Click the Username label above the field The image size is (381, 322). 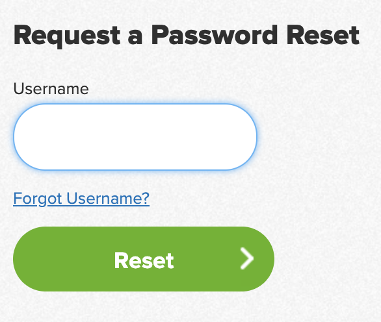[51, 88]
